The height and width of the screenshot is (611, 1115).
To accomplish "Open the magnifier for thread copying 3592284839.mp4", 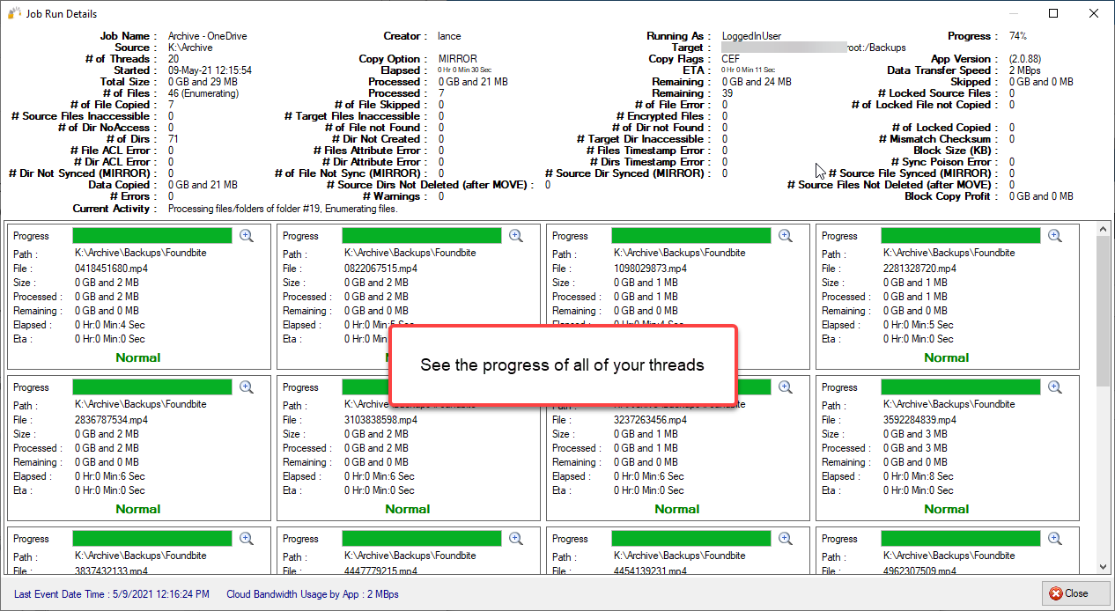I will coord(1055,386).
